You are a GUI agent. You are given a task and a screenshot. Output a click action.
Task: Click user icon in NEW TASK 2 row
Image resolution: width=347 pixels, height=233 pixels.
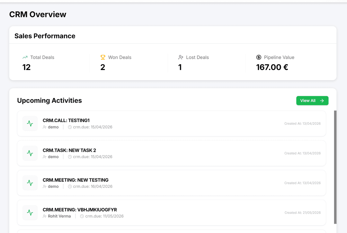[45, 157]
